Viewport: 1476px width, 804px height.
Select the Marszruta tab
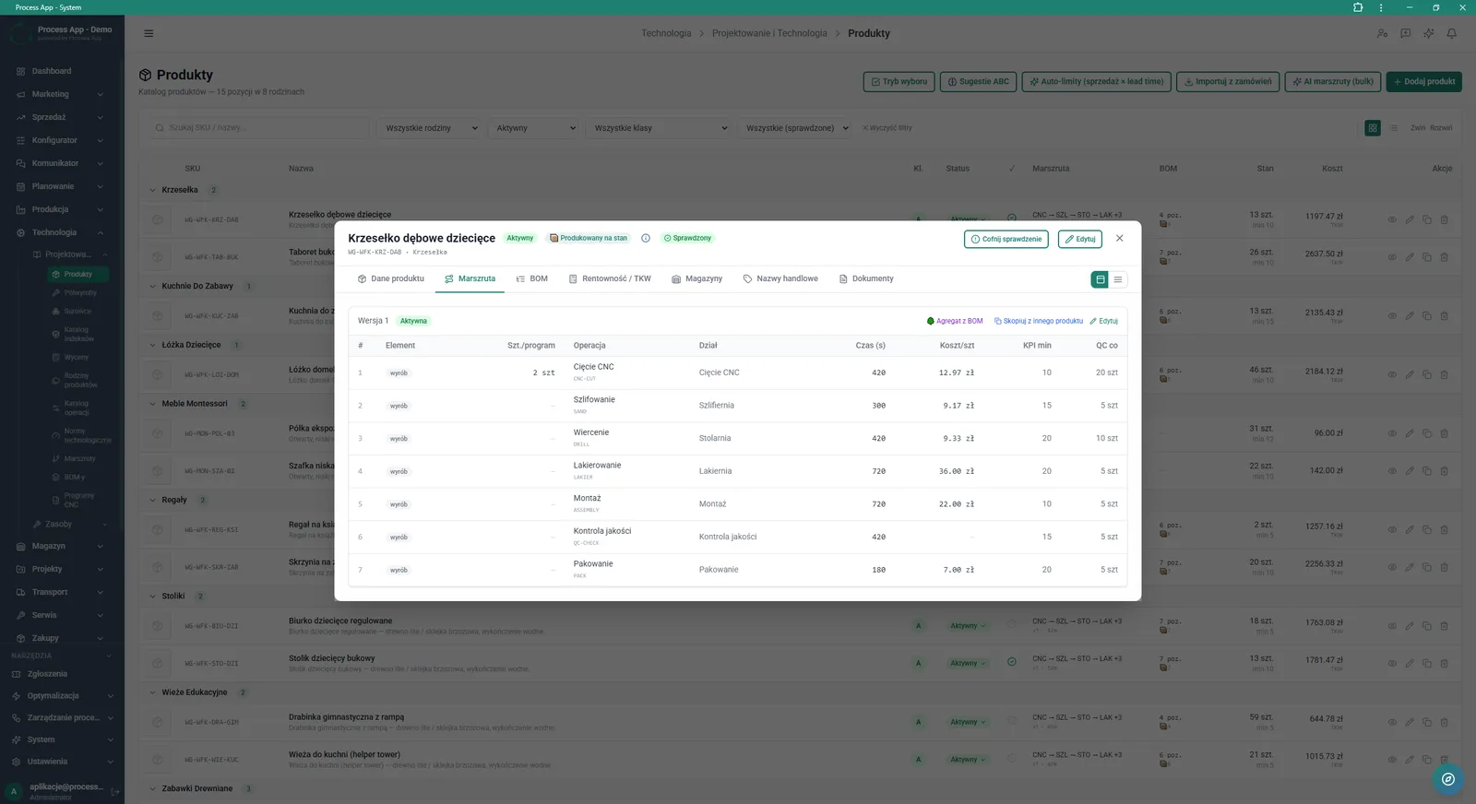pyautogui.click(x=470, y=278)
